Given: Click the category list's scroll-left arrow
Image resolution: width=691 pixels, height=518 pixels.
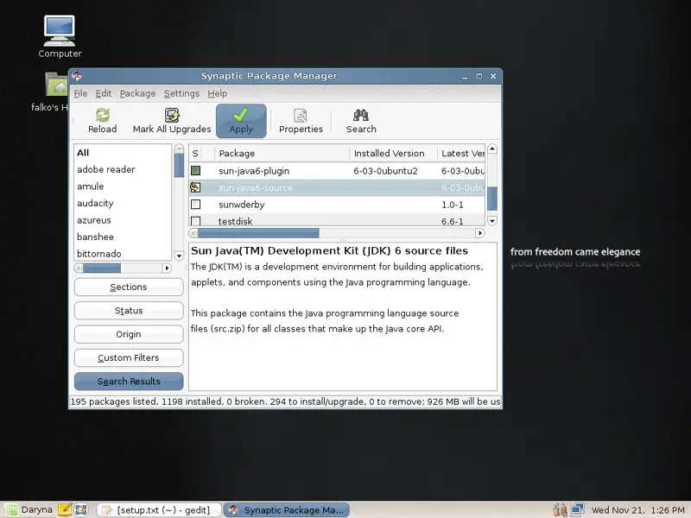Looking at the screenshot, I should tap(79, 268).
